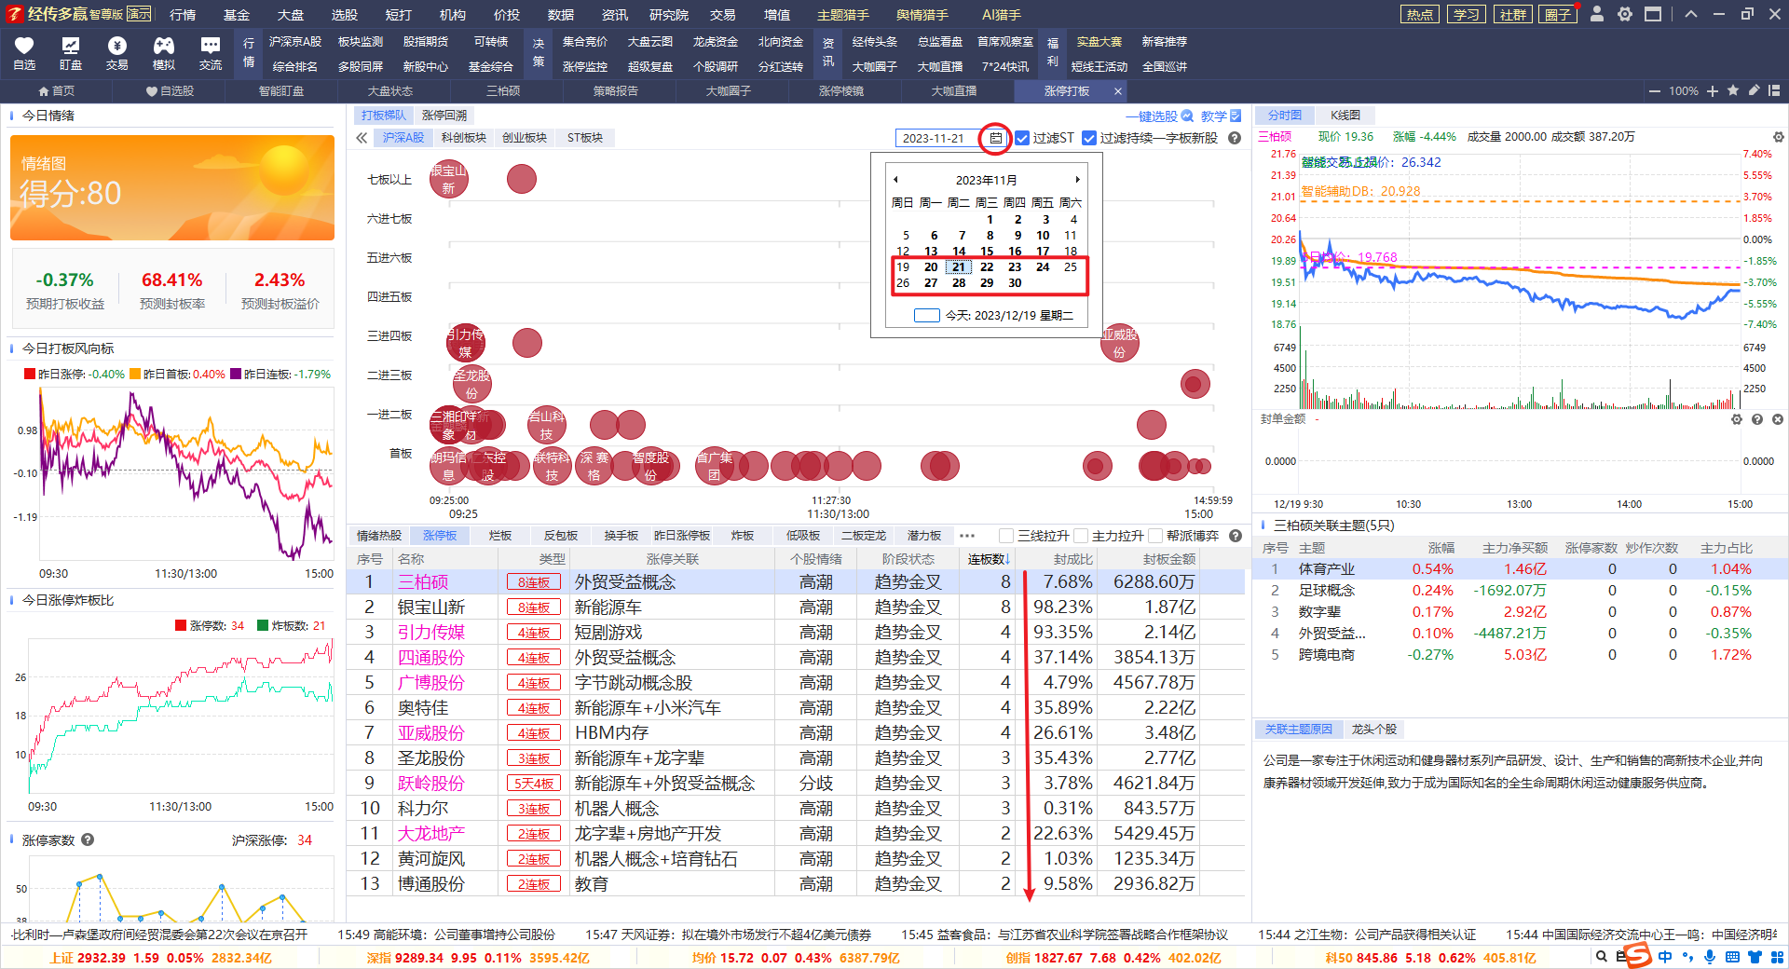This screenshot has width=1789, height=969.
Task: Open the 教学 link
Action: click(x=1221, y=116)
